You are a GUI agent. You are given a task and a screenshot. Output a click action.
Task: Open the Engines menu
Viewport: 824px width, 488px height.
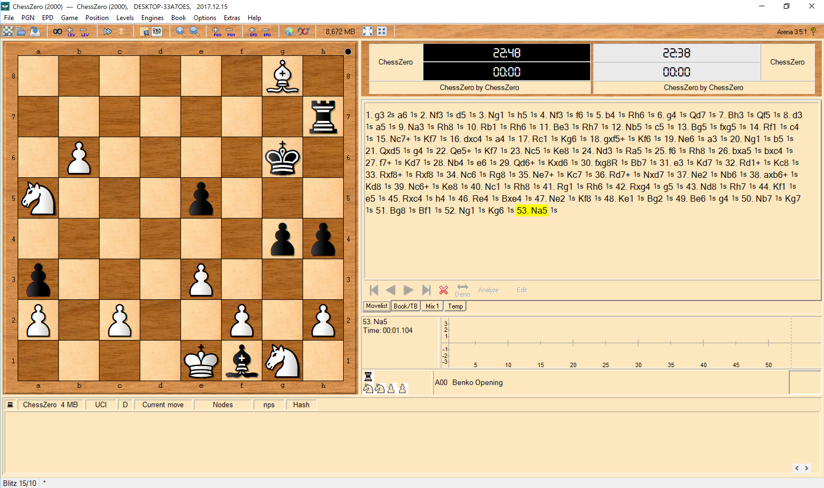click(152, 18)
